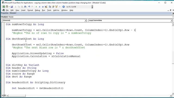Click the vertical scrollbar down arrow
Image resolution: width=174 pixels, height=98 pixels.
(173, 93)
